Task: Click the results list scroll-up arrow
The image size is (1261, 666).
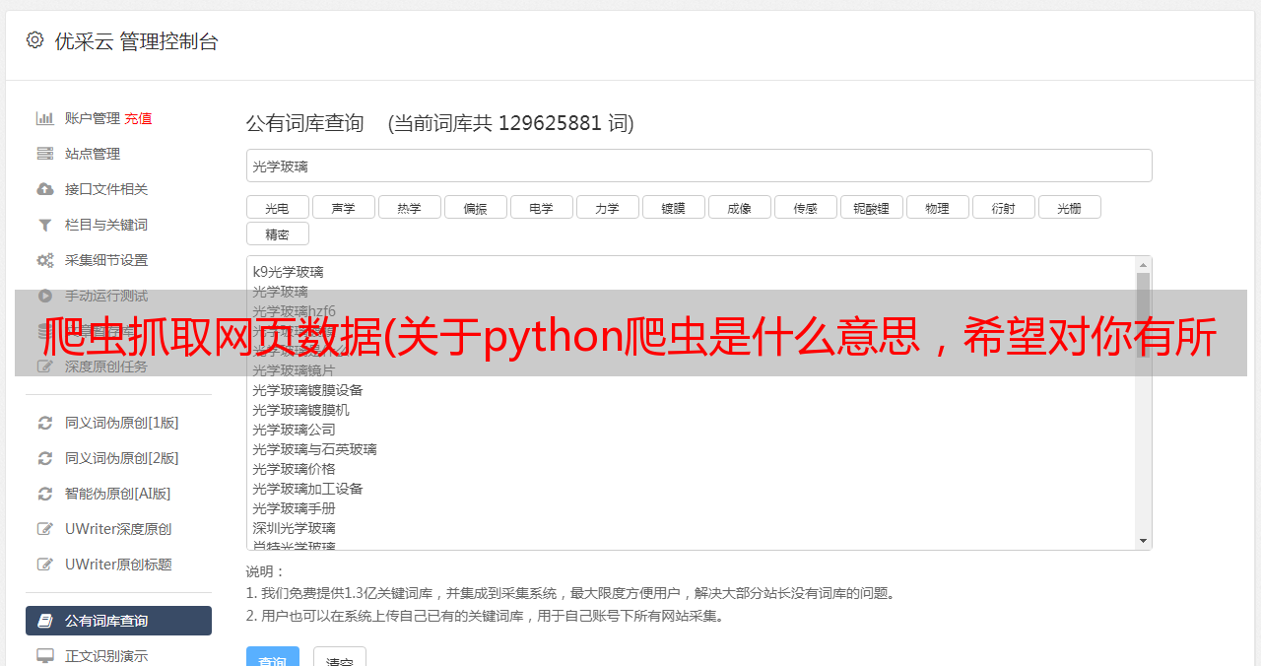Action: (1143, 265)
